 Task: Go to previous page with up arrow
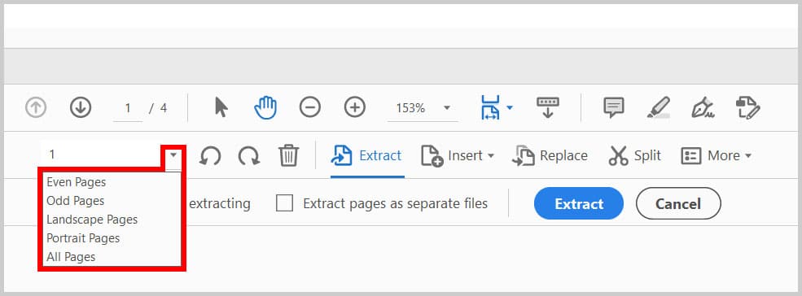(36, 108)
